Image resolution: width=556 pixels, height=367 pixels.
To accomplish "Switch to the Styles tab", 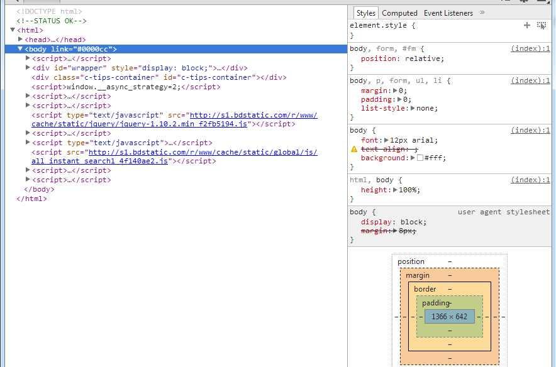I will pyautogui.click(x=365, y=13).
